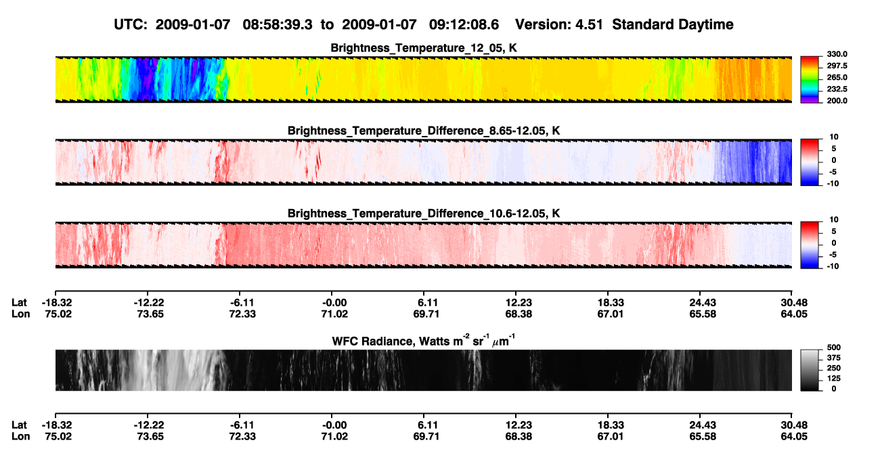Click the 125 label on WFC colorbar
The width and height of the screenshot is (880, 451).
pos(833,378)
